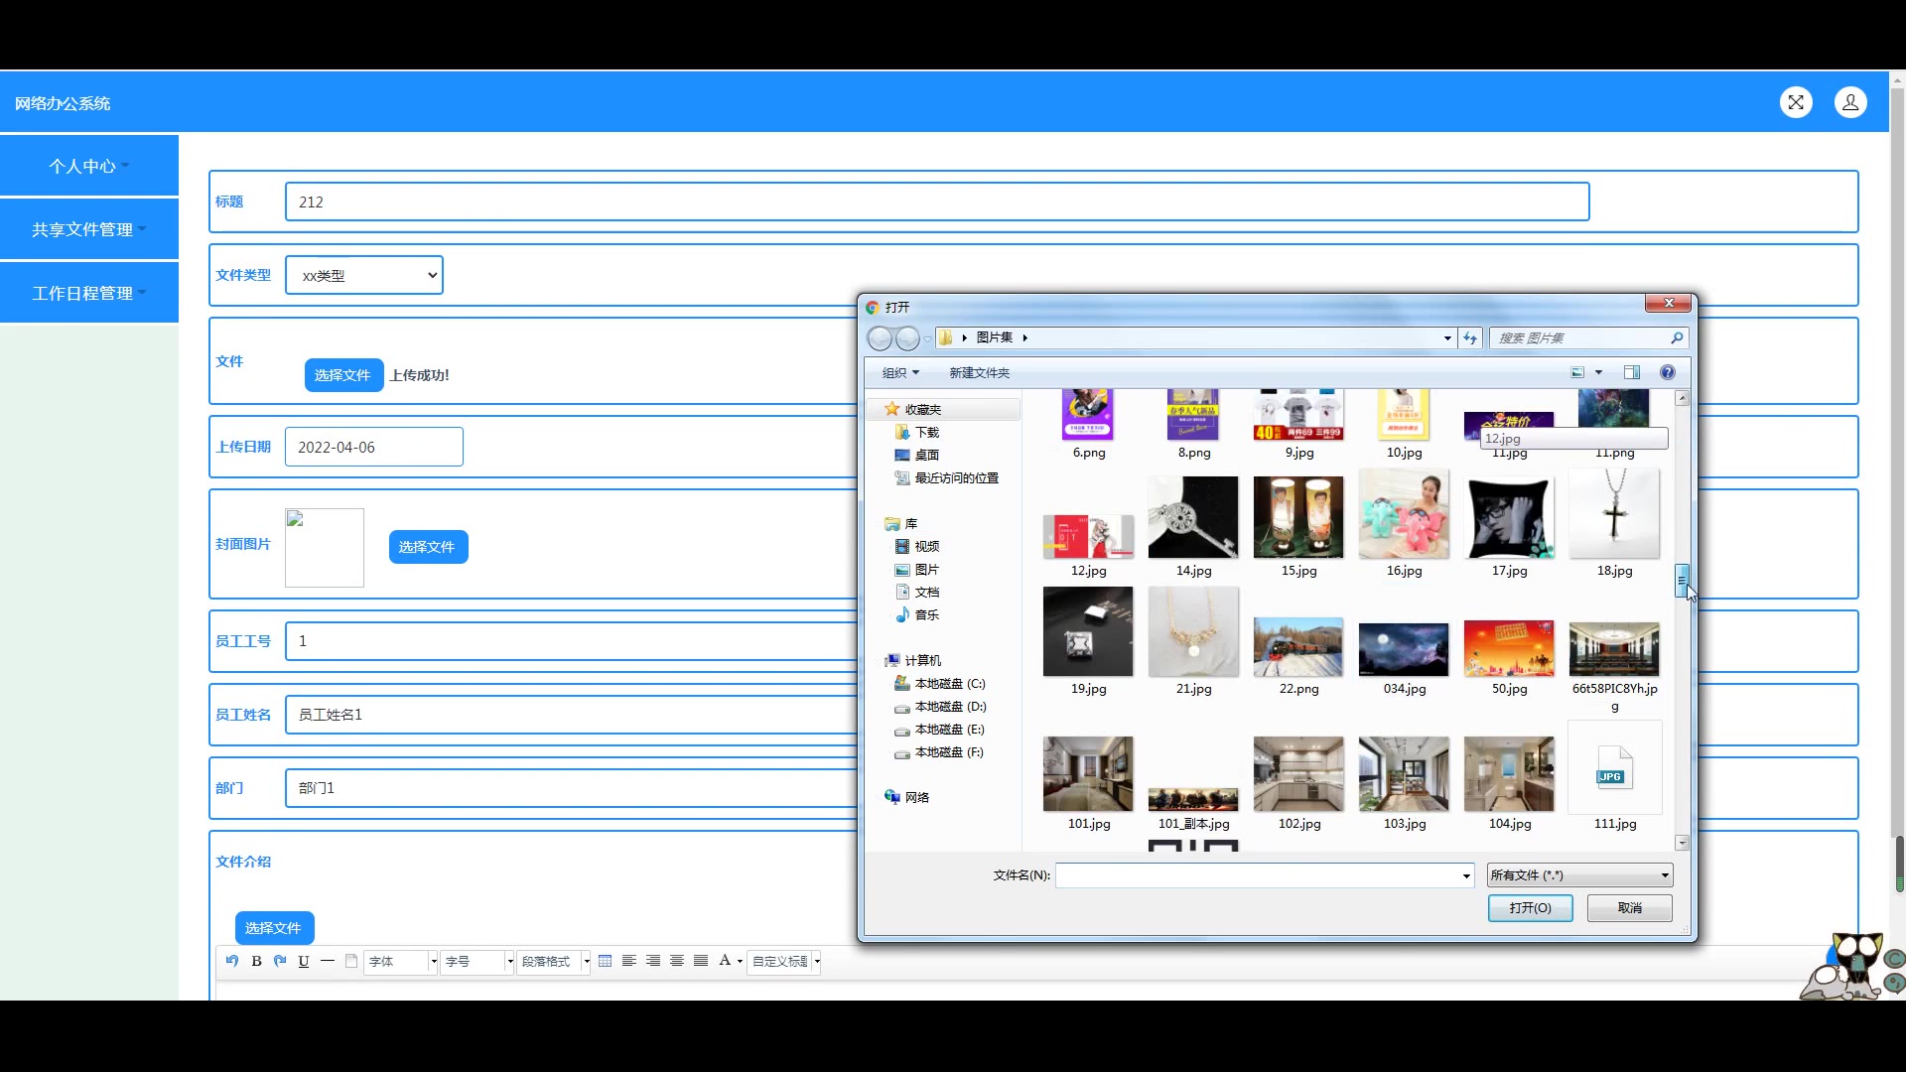Click the fullscreen toggle icon in header
The image size is (1906, 1072).
(x=1796, y=102)
